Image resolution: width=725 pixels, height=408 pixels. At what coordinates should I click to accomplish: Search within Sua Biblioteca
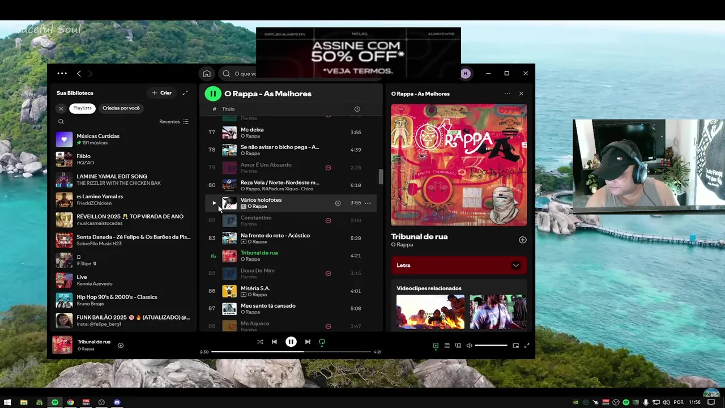point(61,121)
